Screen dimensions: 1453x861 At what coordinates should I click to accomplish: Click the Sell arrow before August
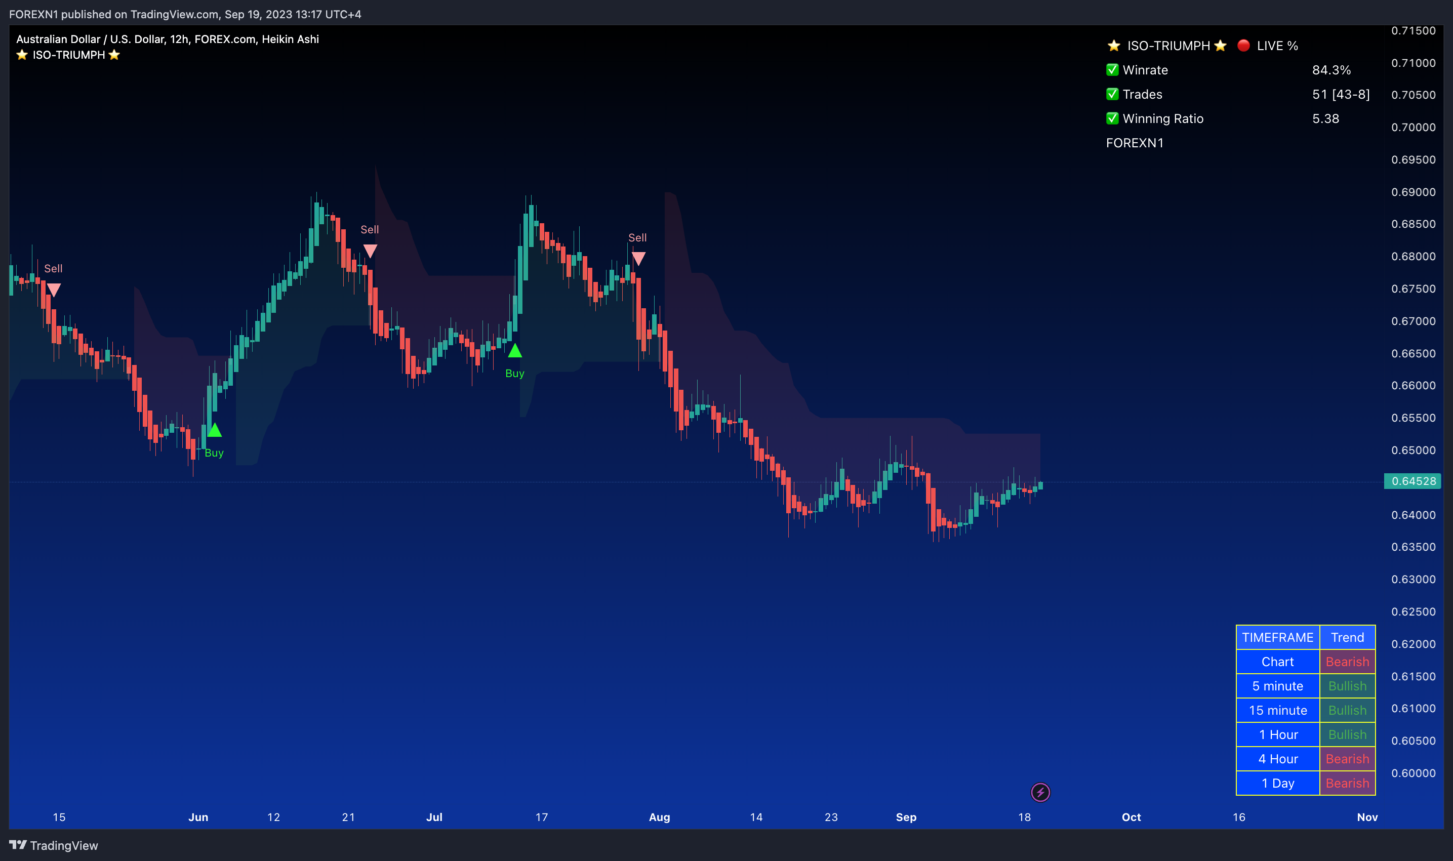click(638, 259)
